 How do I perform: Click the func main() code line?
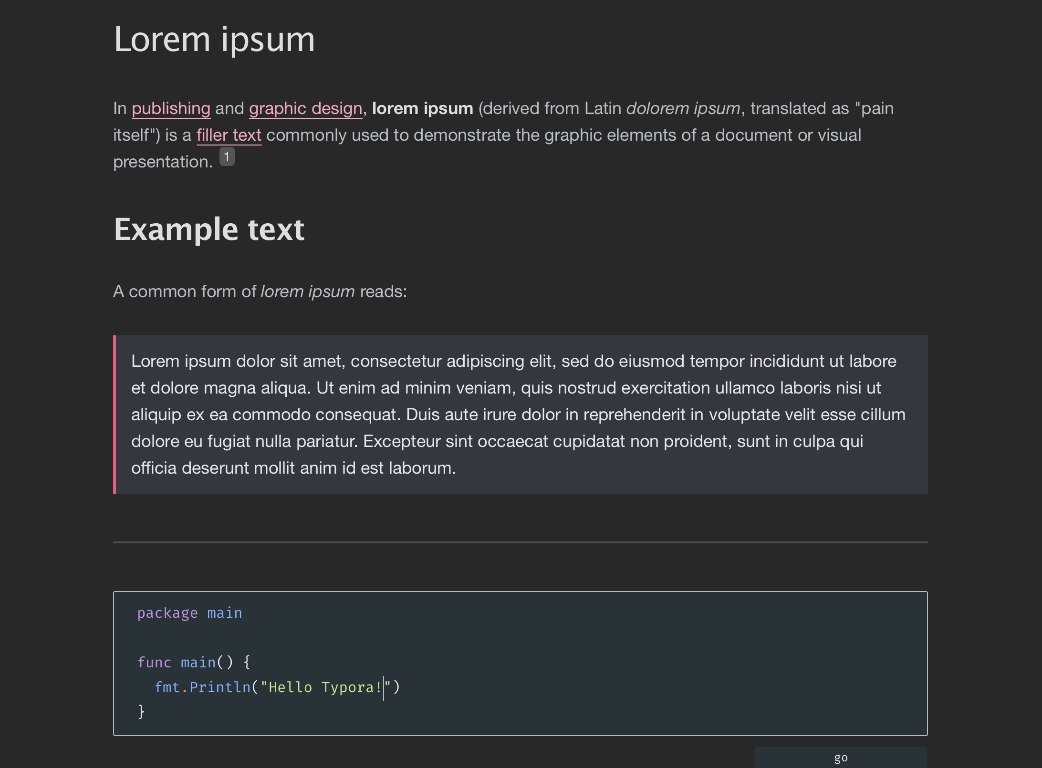tap(194, 663)
